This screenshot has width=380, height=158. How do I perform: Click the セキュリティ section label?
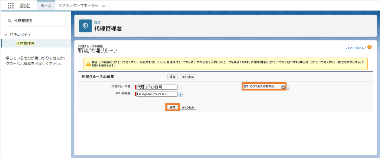tap(20, 34)
